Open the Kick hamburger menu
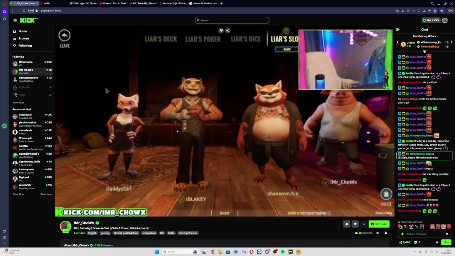Image resolution: width=455 pixels, height=256 pixels. 15,20
